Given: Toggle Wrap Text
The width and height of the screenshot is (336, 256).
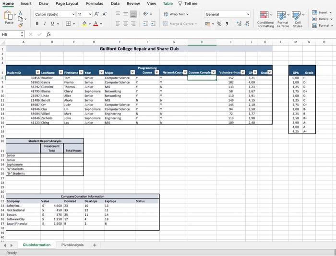Looking at the screenshot, I should point(176,14).
